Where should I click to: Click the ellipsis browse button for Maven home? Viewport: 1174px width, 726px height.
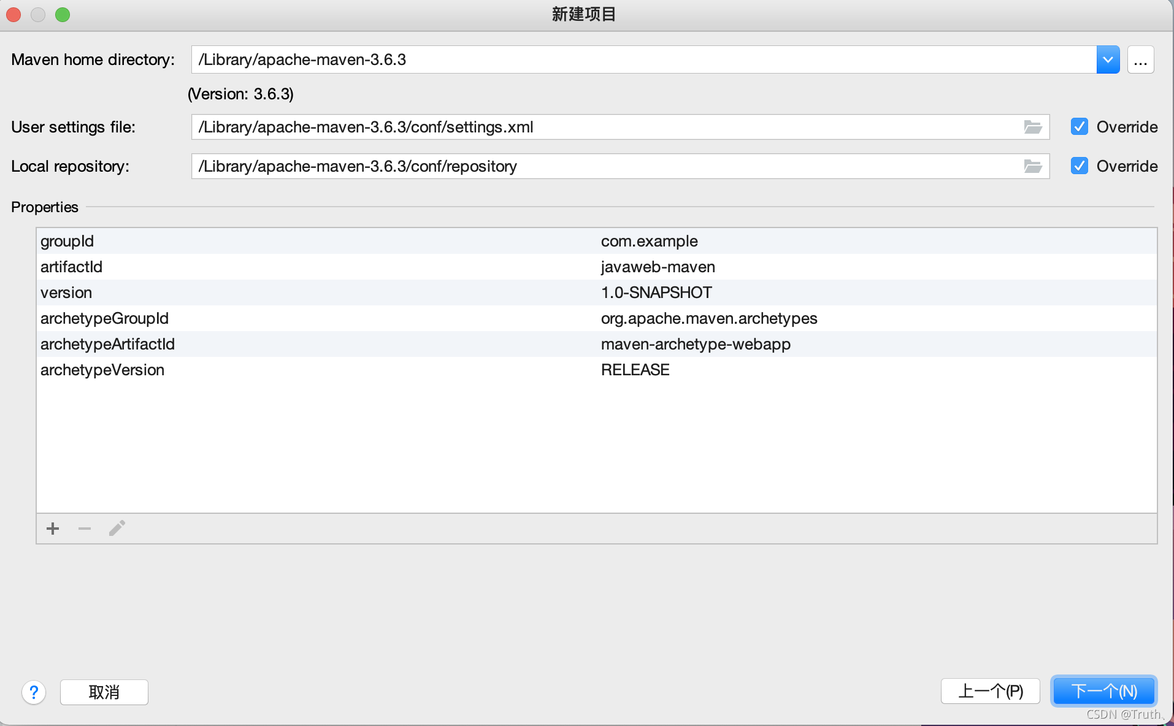tap(1140, 59)
